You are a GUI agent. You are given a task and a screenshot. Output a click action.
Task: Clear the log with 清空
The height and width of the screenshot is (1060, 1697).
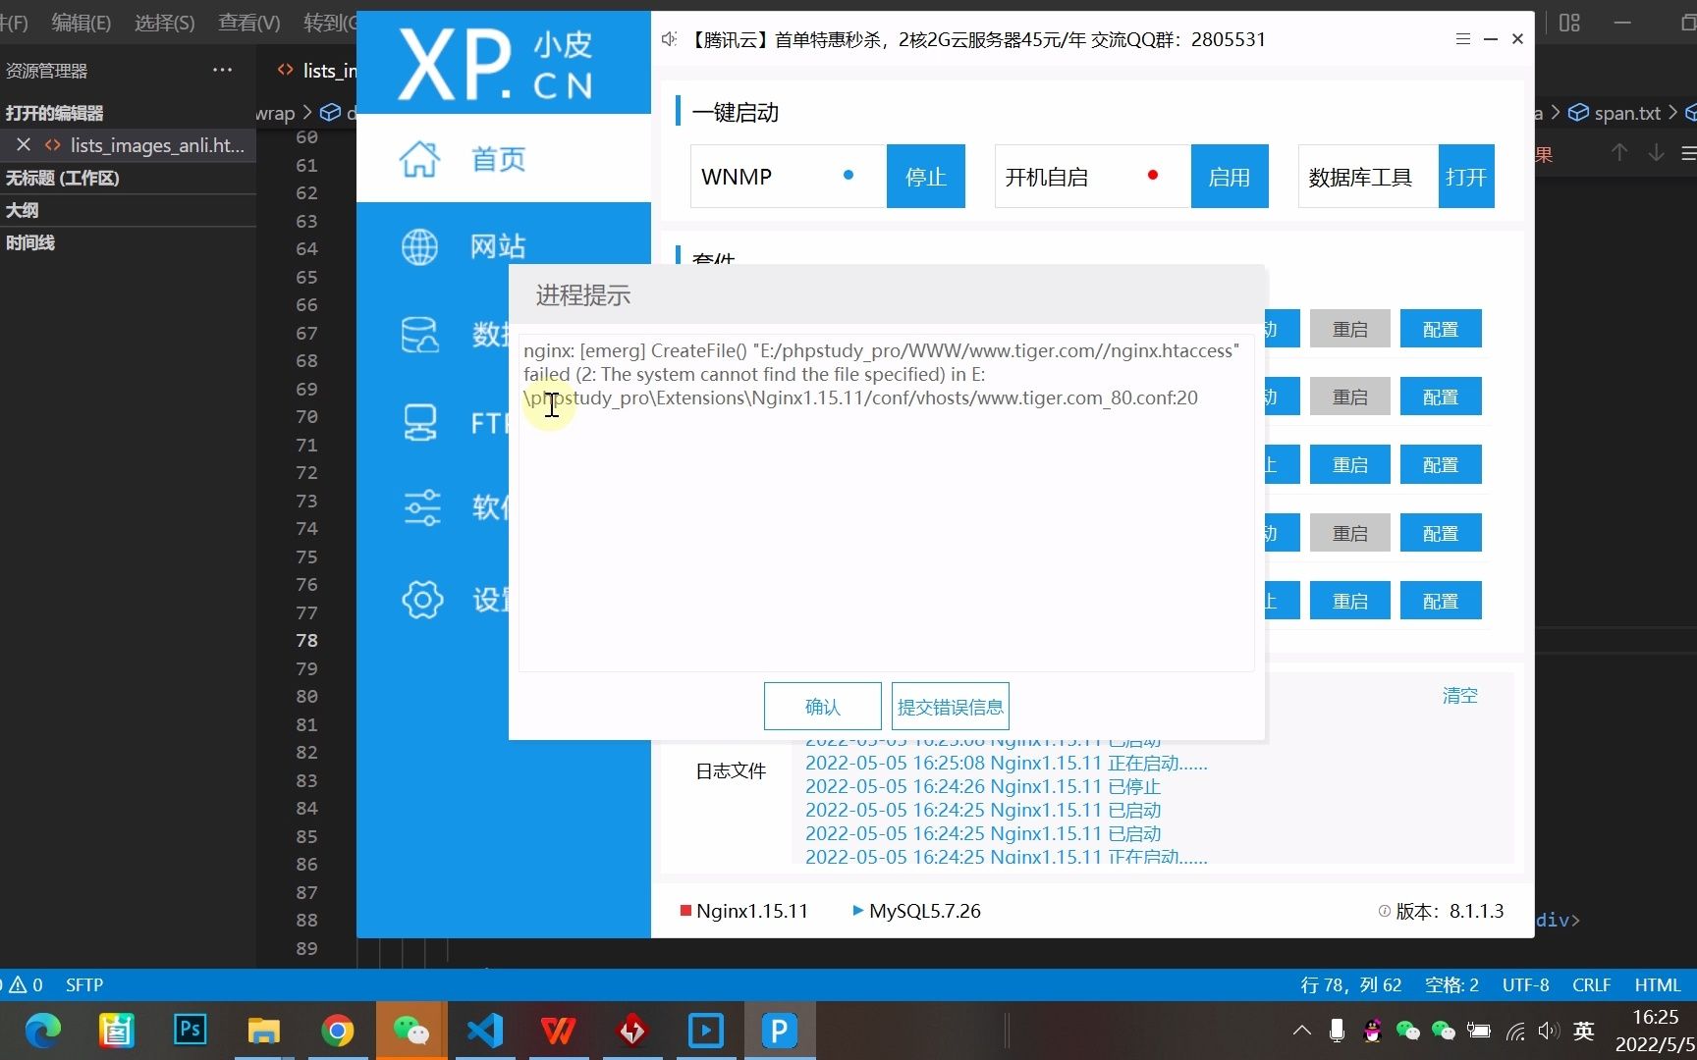[1460, 695]
